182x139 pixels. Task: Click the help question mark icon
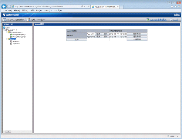tap(171, 20)
